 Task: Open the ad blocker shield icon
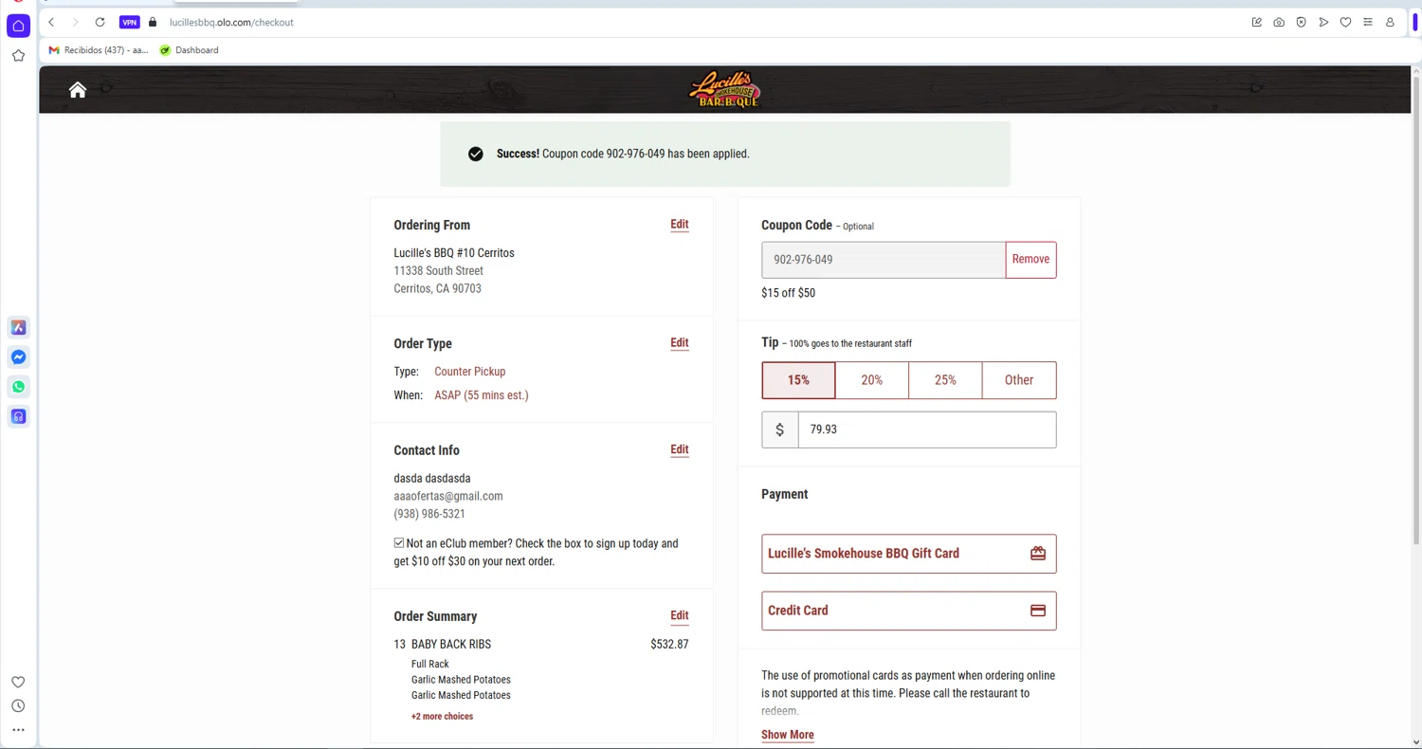pos(1302,22)
